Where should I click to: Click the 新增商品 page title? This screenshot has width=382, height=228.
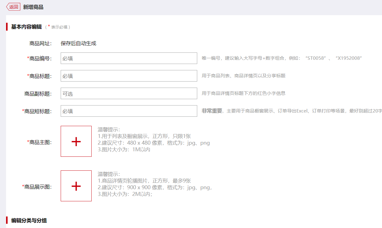click(x=33, y=7)
